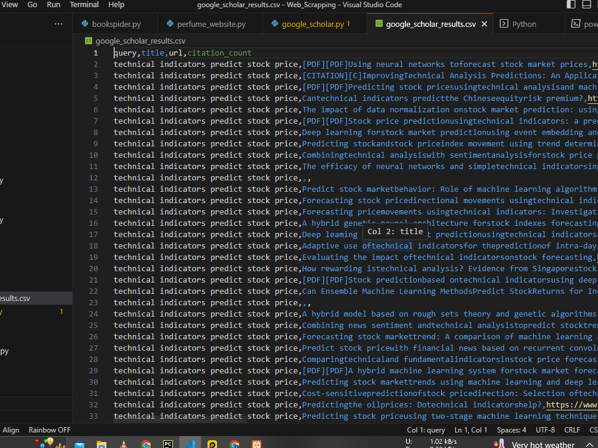Image resolution: width=598 pixels, height=448 pixels.
Task: Open the yellow P app on the taskbar
Action: [212, 444]
